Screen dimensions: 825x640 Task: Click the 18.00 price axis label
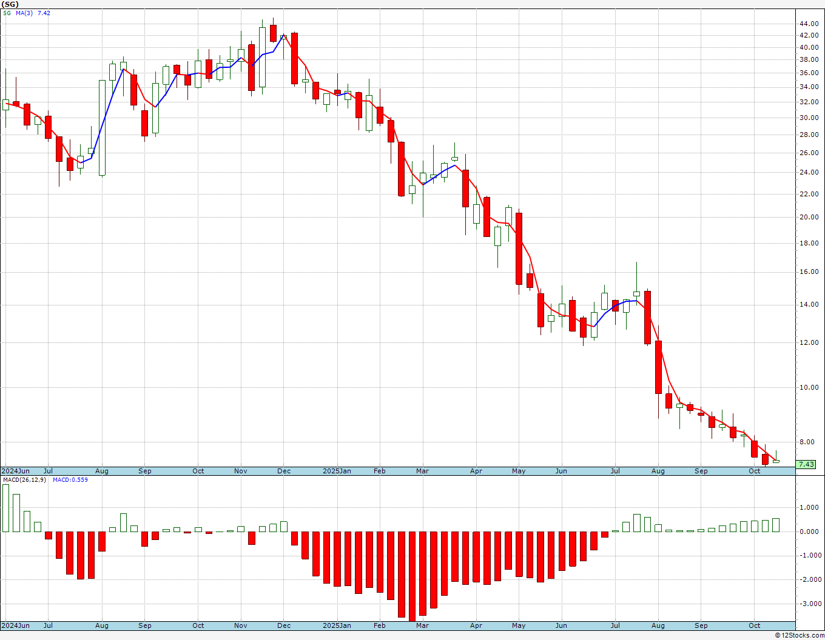(809, 243)
